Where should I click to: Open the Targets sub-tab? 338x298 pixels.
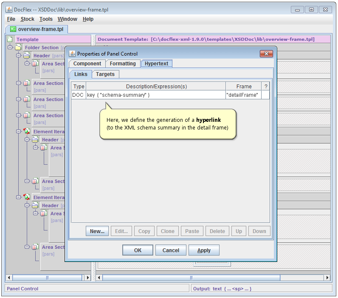(105, 74)
